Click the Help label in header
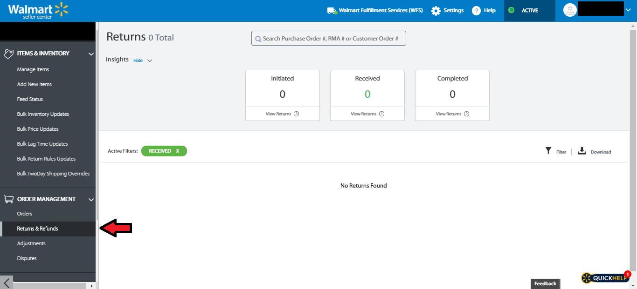Screen dimensions: 637x289 pos(490,10)
